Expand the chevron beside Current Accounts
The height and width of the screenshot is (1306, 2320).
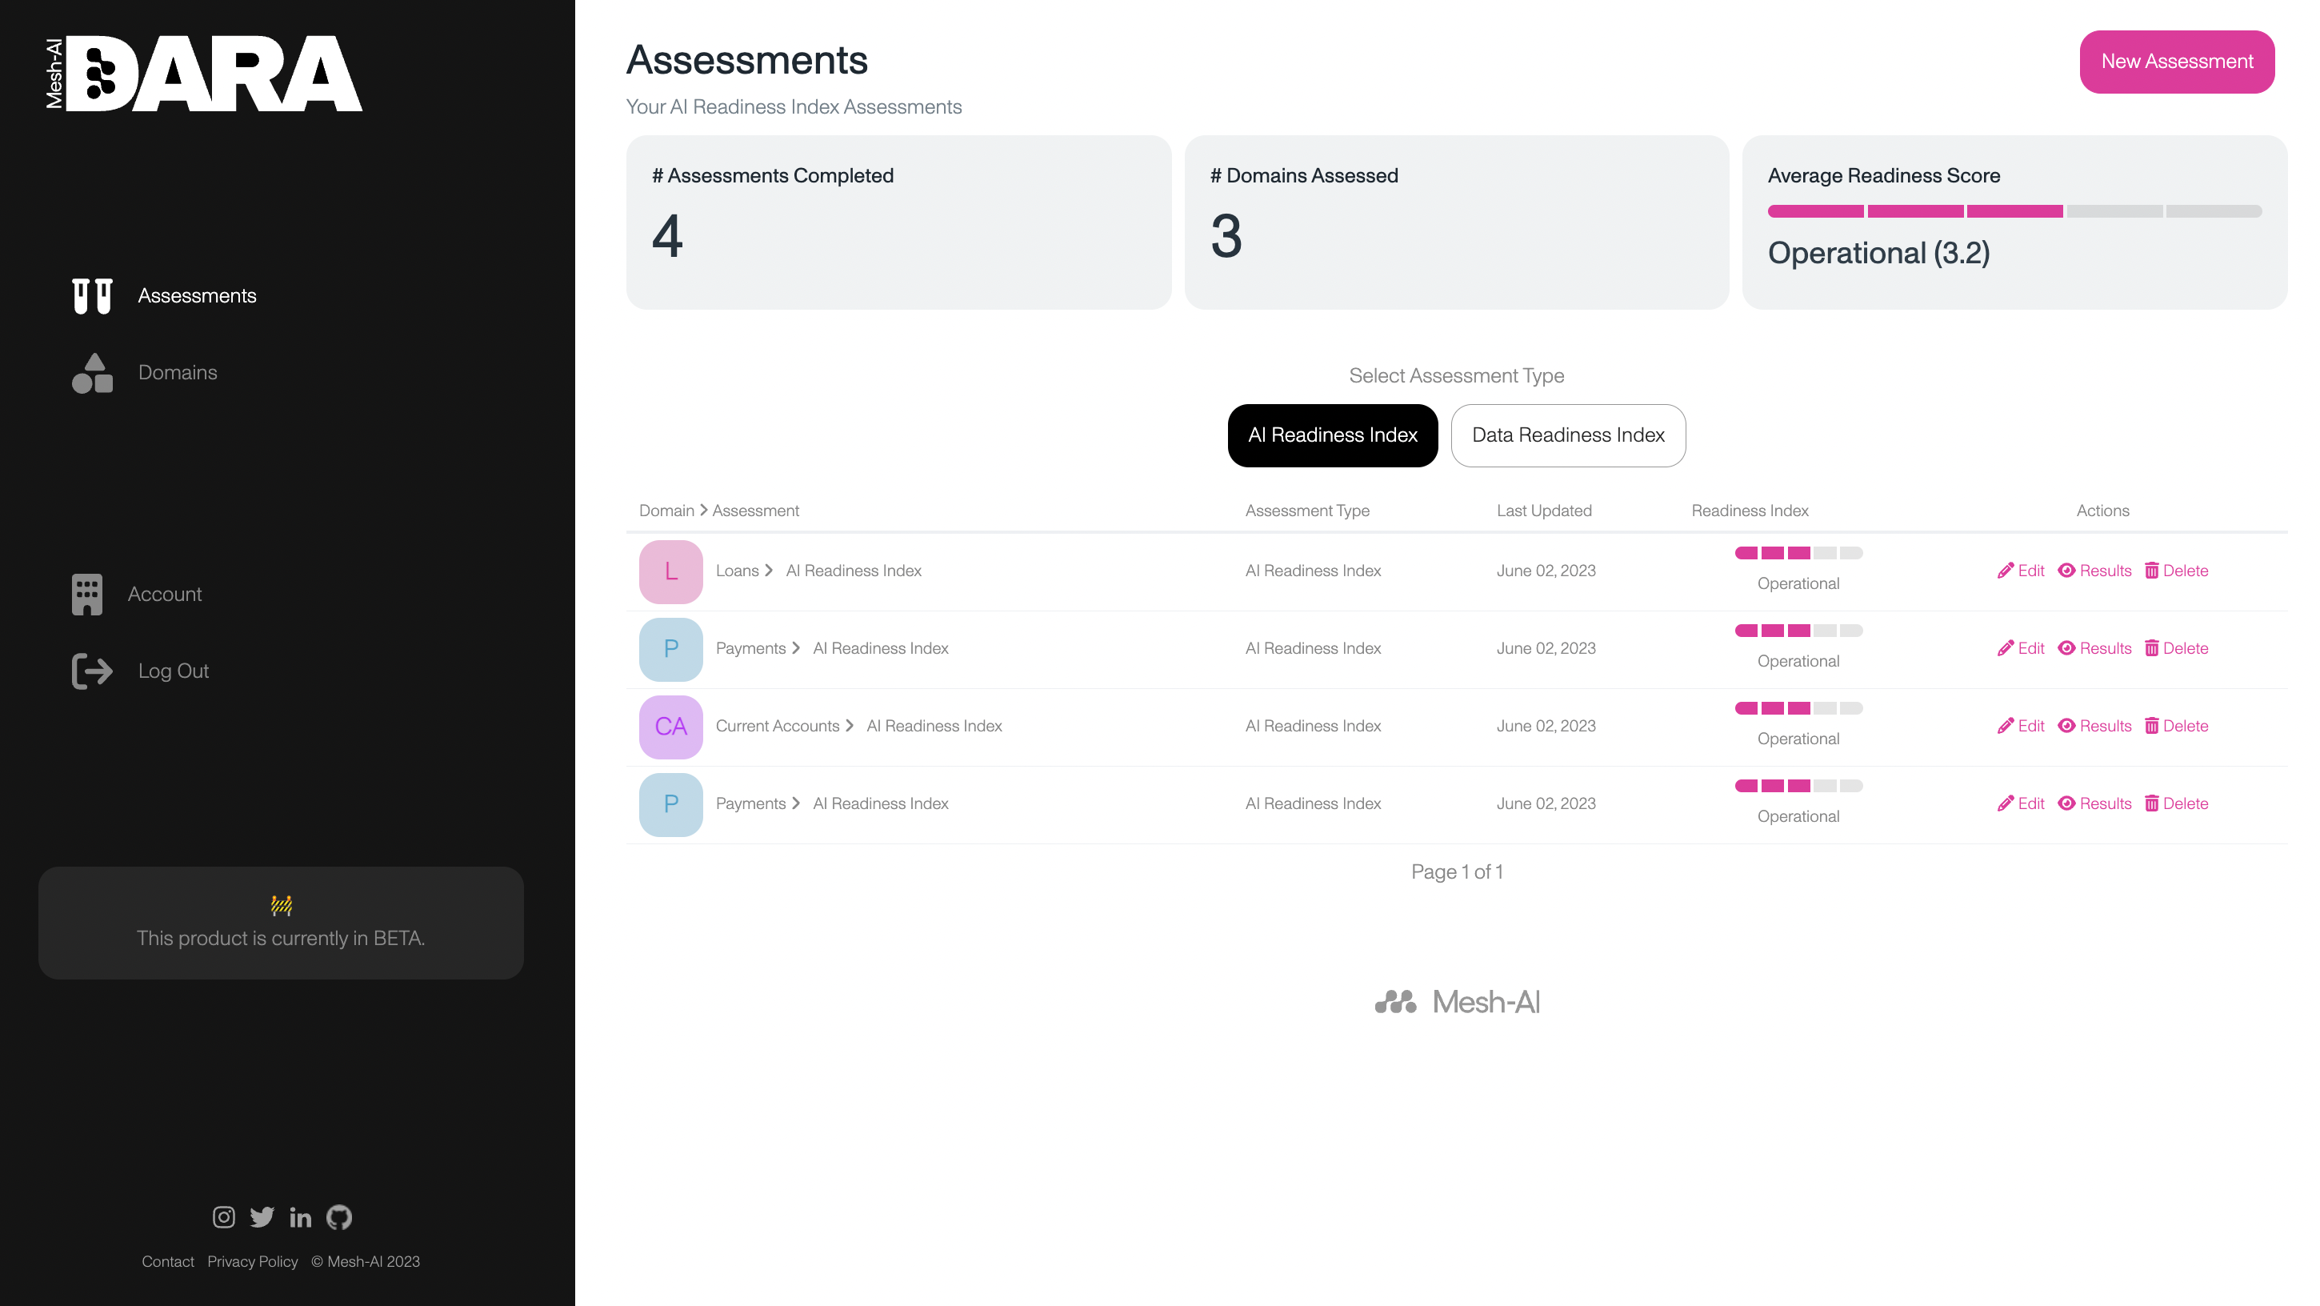(x=850, y=726)
